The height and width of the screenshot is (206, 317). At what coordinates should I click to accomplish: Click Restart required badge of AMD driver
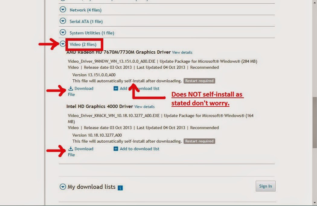click(199, 81)
